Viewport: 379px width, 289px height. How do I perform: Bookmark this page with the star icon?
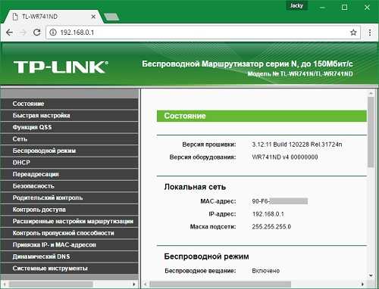pyautogui.click(x=353, y=33)
